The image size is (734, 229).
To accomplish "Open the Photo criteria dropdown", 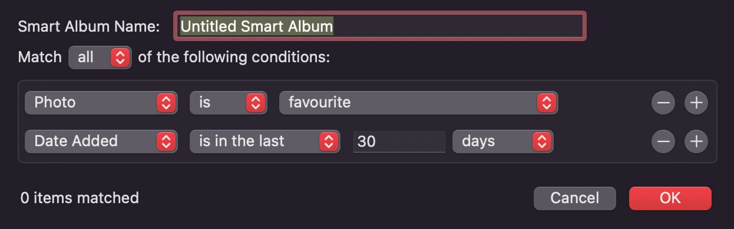I will (x=101, y=103).
